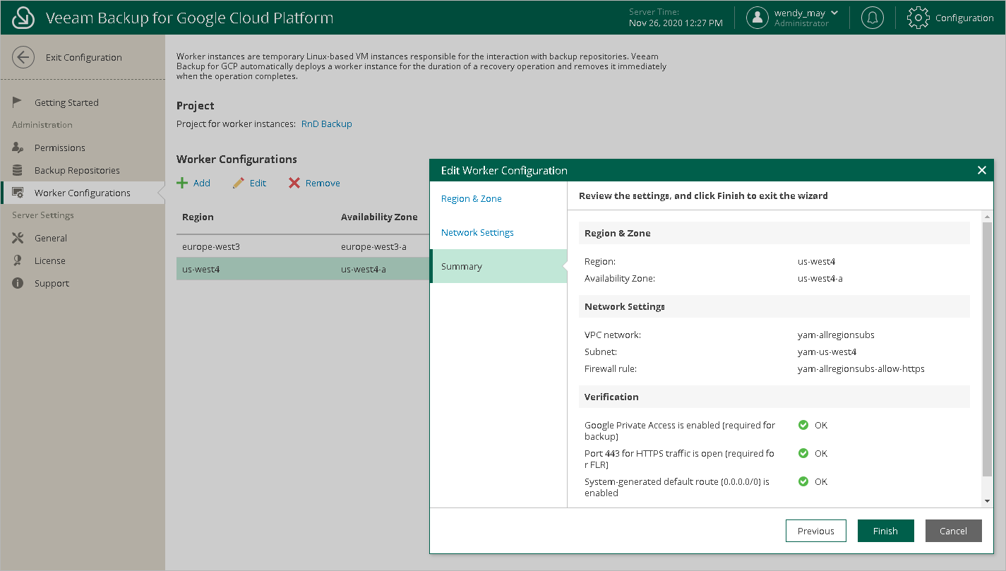Screen dimensions: 1006x571
Task: Click the Previous button
Action: tap(815, 531)
